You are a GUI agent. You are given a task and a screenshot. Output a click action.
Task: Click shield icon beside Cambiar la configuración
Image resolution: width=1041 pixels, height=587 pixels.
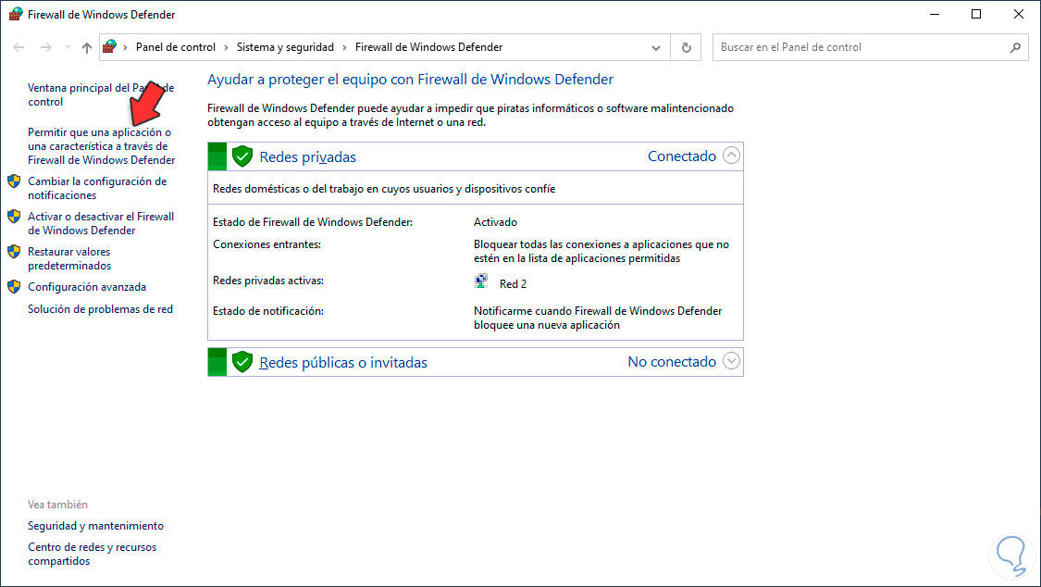tap(14, 181)
